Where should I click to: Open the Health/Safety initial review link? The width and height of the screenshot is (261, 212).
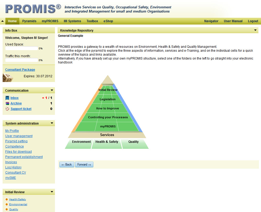[x=18, y=199]
